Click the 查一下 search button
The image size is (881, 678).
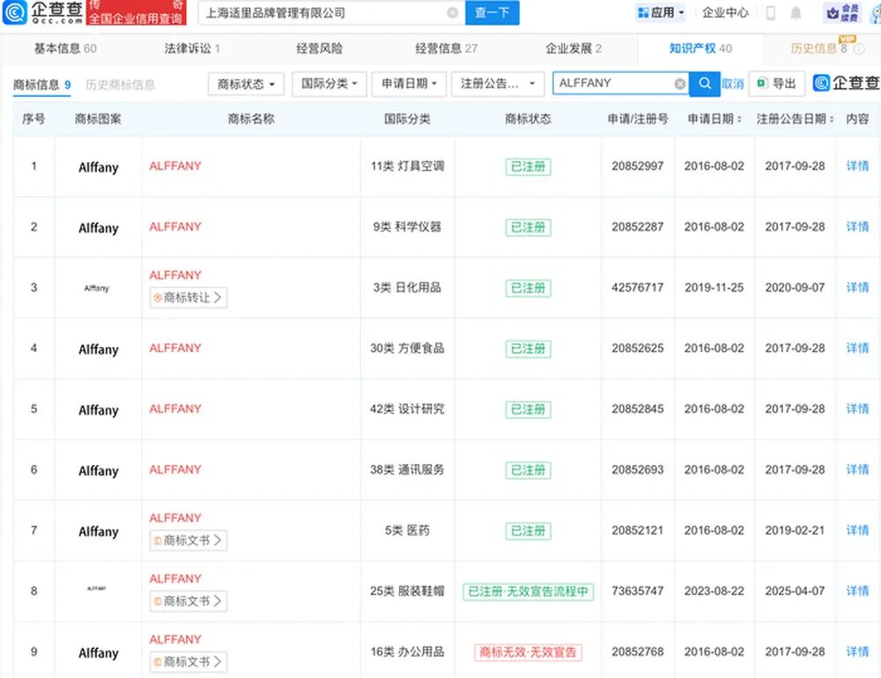[492, 12]
